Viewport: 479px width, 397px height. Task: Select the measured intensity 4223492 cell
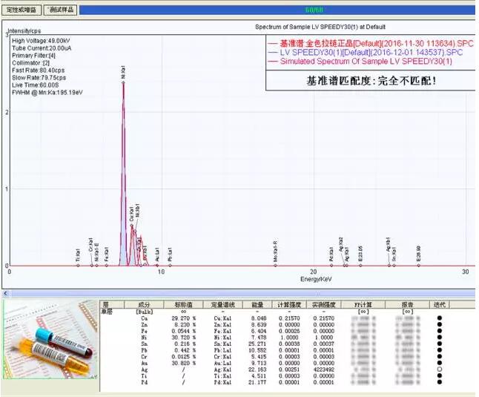[x=324, y=370]
